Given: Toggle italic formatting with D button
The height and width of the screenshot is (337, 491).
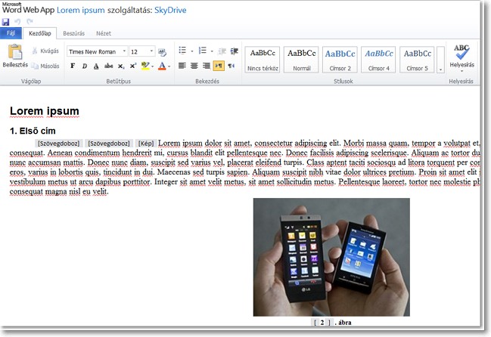Looking at the screenshot, I should coord(85,66).
